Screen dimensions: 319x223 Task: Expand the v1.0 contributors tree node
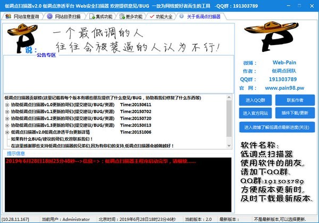(x=7, y=105)
